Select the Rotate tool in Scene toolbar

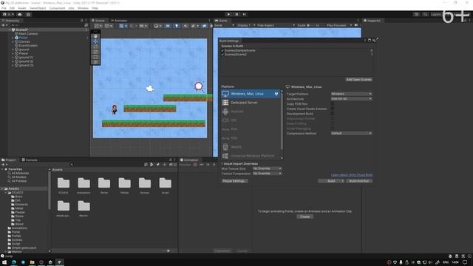95,47
